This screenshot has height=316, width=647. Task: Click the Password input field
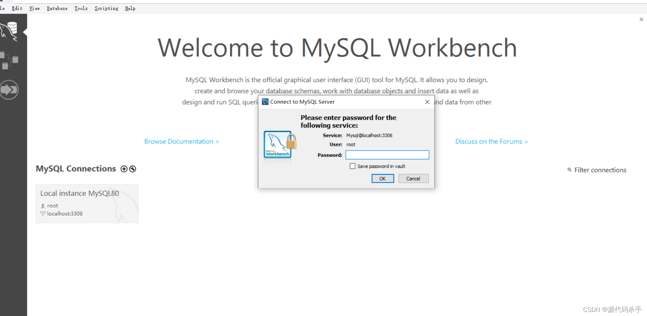click(387, 155)
